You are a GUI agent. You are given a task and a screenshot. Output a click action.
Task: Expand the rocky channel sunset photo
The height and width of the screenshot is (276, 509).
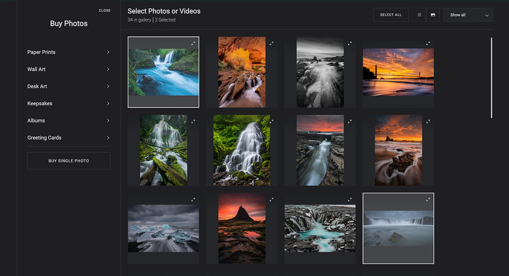(x=349, y=121)
